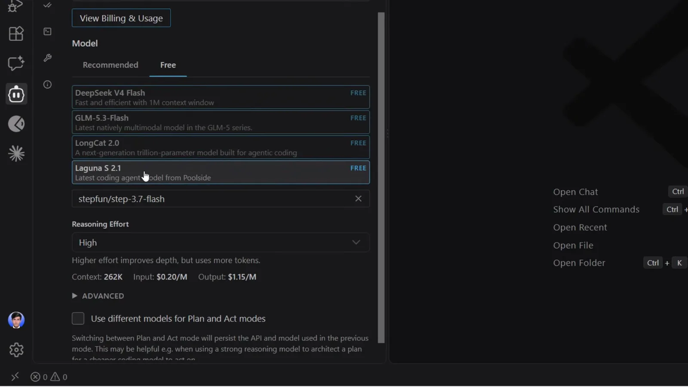Open the account profile avatar
Screen dimensions: 688x387
point(16,320)
